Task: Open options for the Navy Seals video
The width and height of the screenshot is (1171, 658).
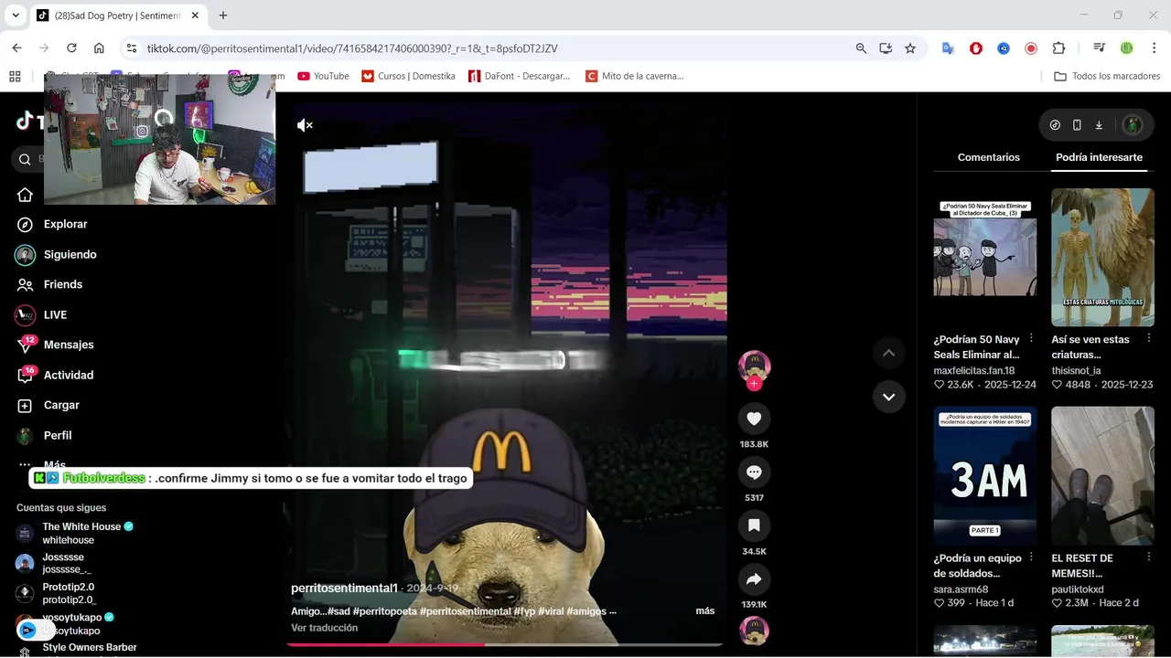Action: click(1031, 339)
